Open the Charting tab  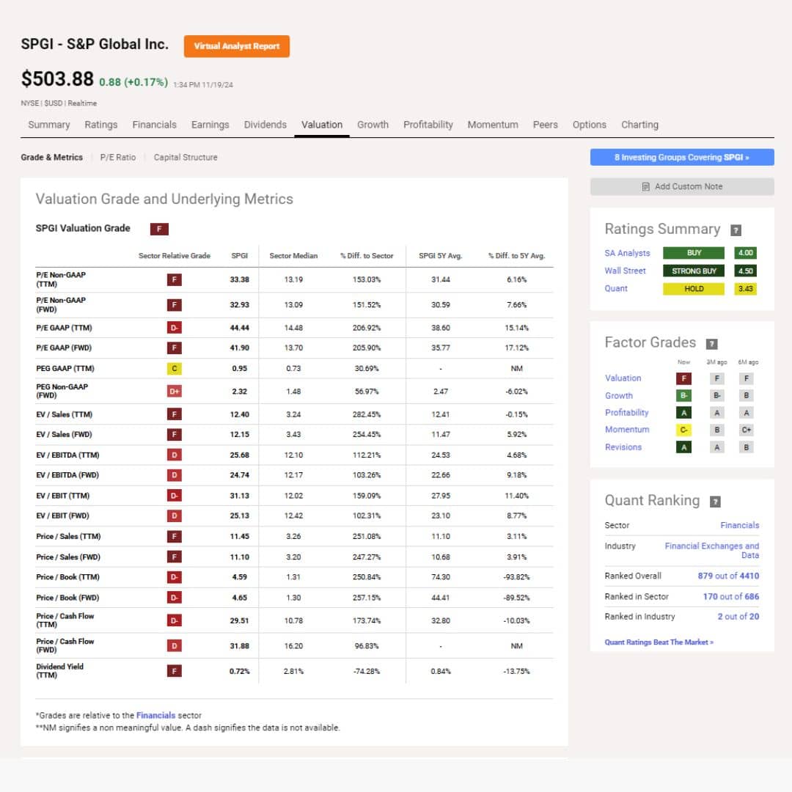[x=640, y=125]
